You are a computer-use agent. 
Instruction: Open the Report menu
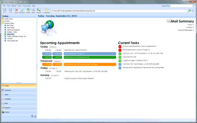point(14,6)
